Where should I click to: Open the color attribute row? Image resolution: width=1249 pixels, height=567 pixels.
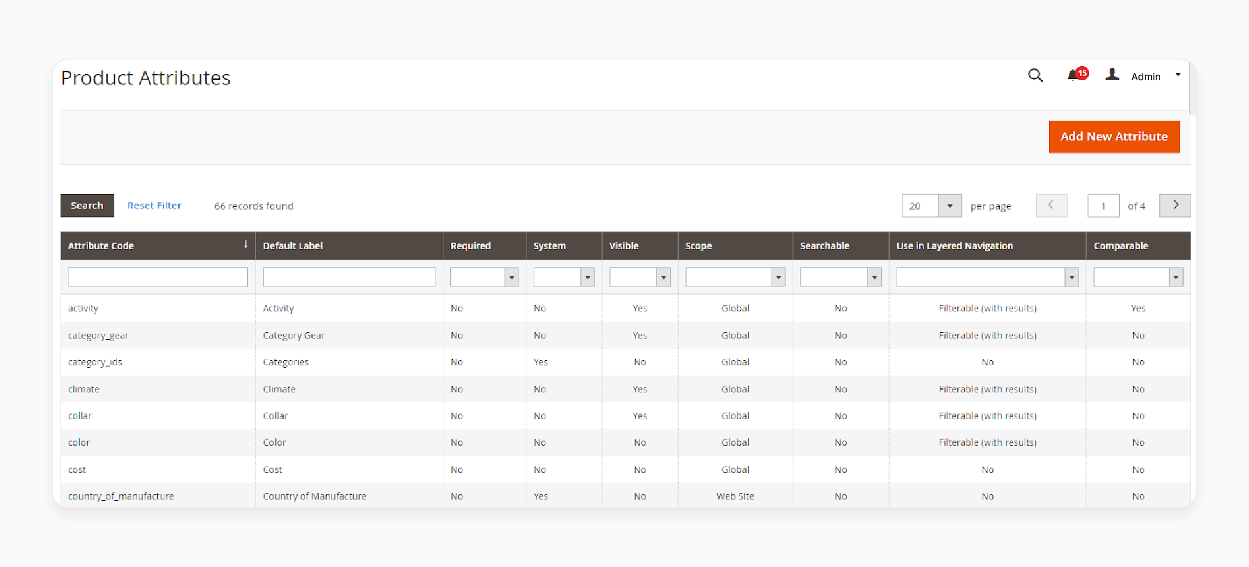(x=626, y=443)
